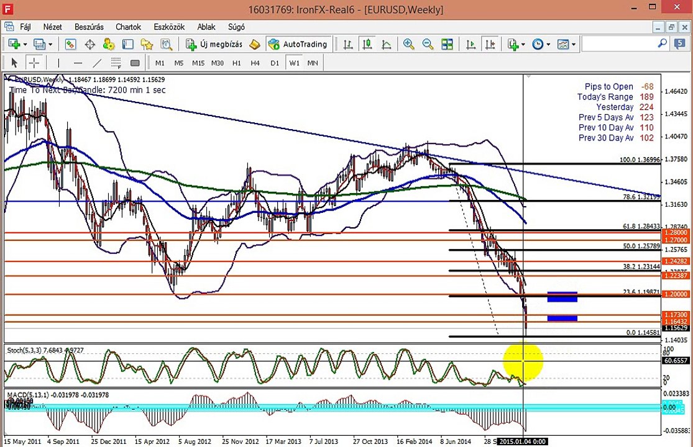Open the Eszközök menu
The height and width of the screenshot is (447, 693).
click(x=169, y=27)
